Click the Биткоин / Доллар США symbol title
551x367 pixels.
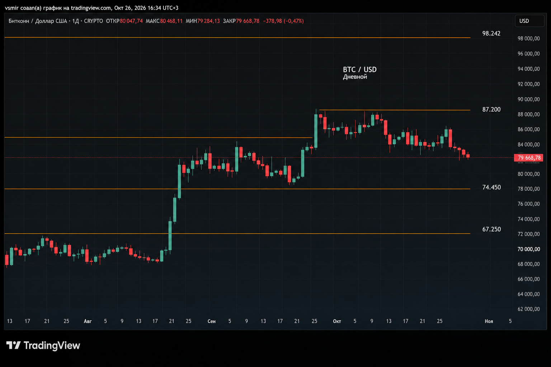(x=38, y=21)
